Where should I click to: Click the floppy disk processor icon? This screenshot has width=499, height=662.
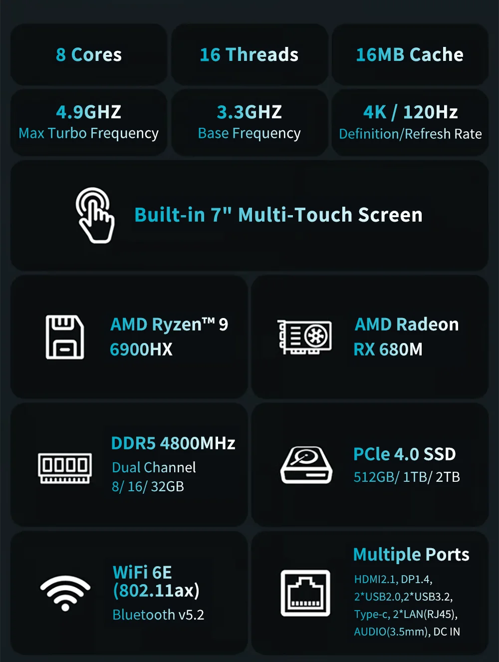65,337
